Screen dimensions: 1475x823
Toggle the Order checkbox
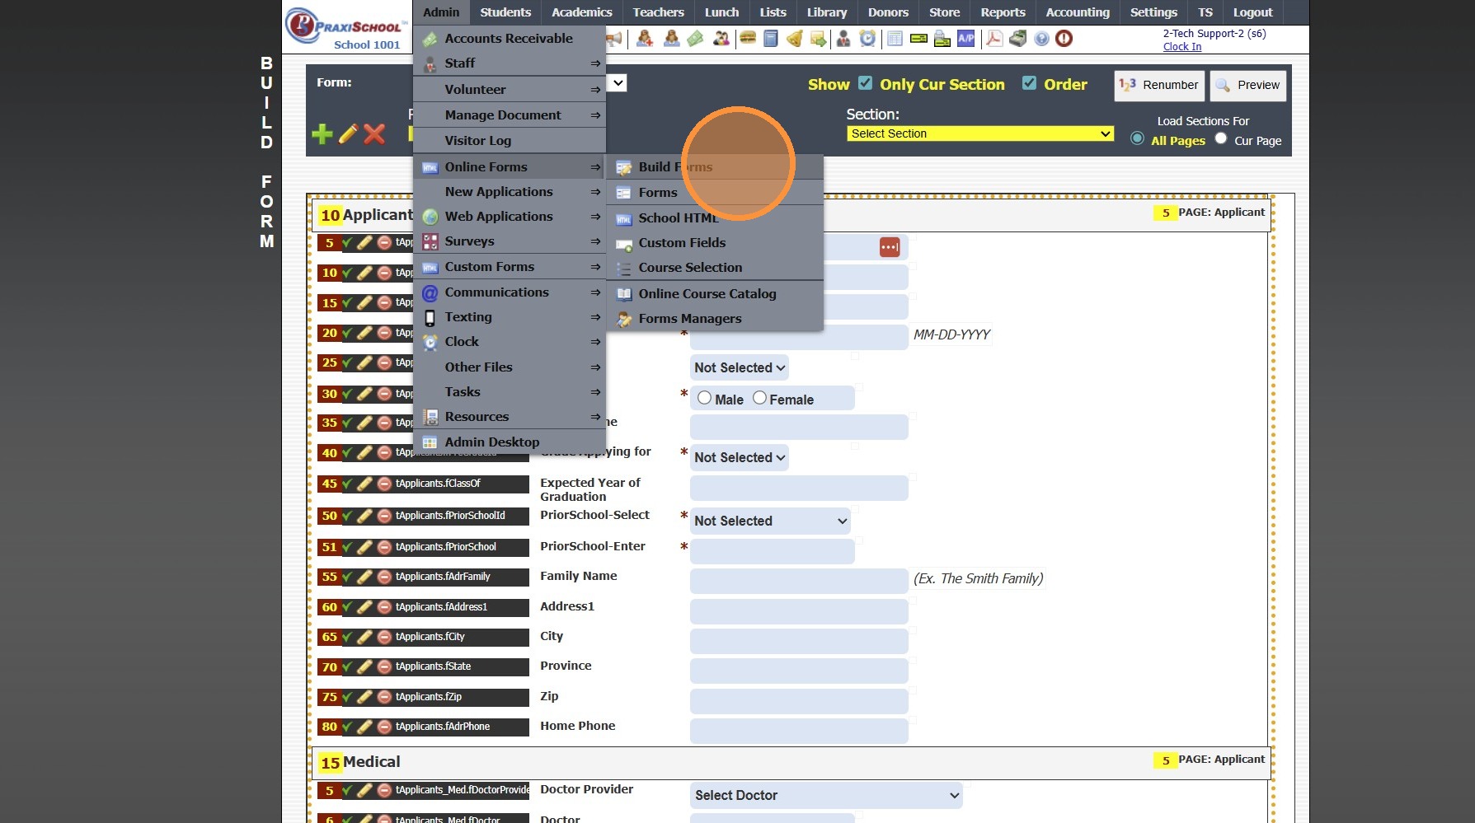tap(1029, 83)
